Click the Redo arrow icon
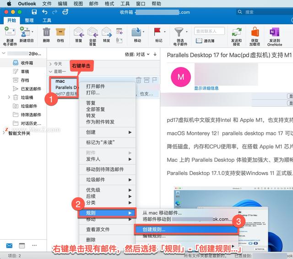 [x=54, y=12]
